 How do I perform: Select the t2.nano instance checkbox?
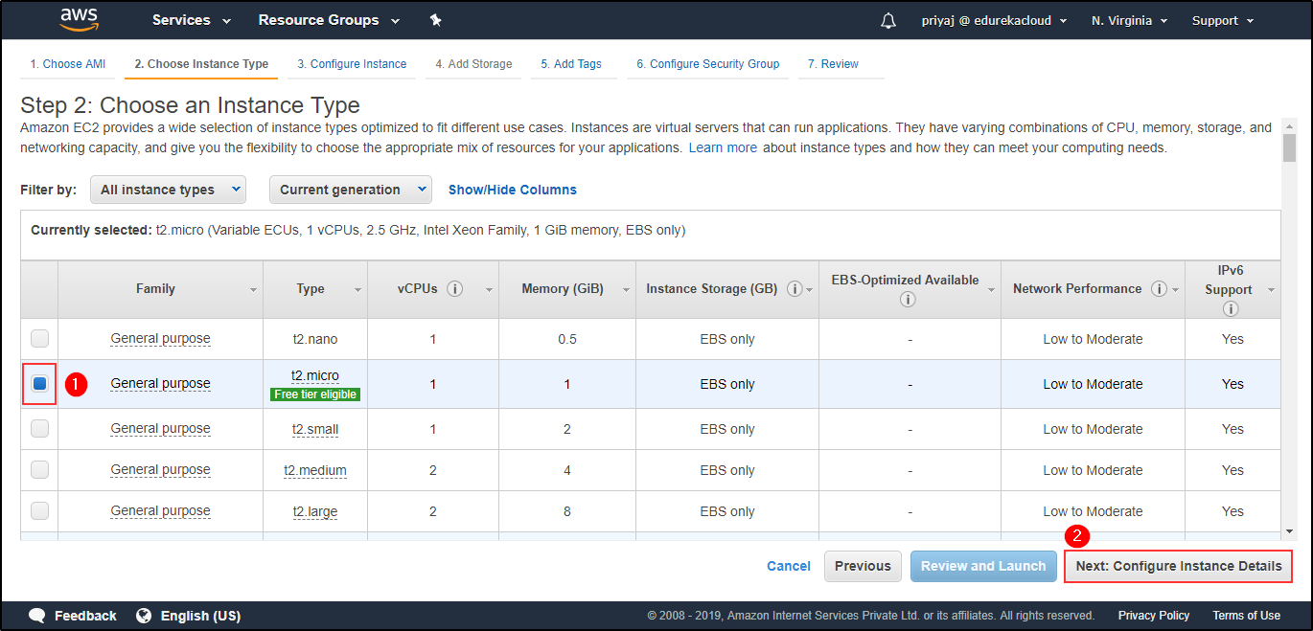39,338
